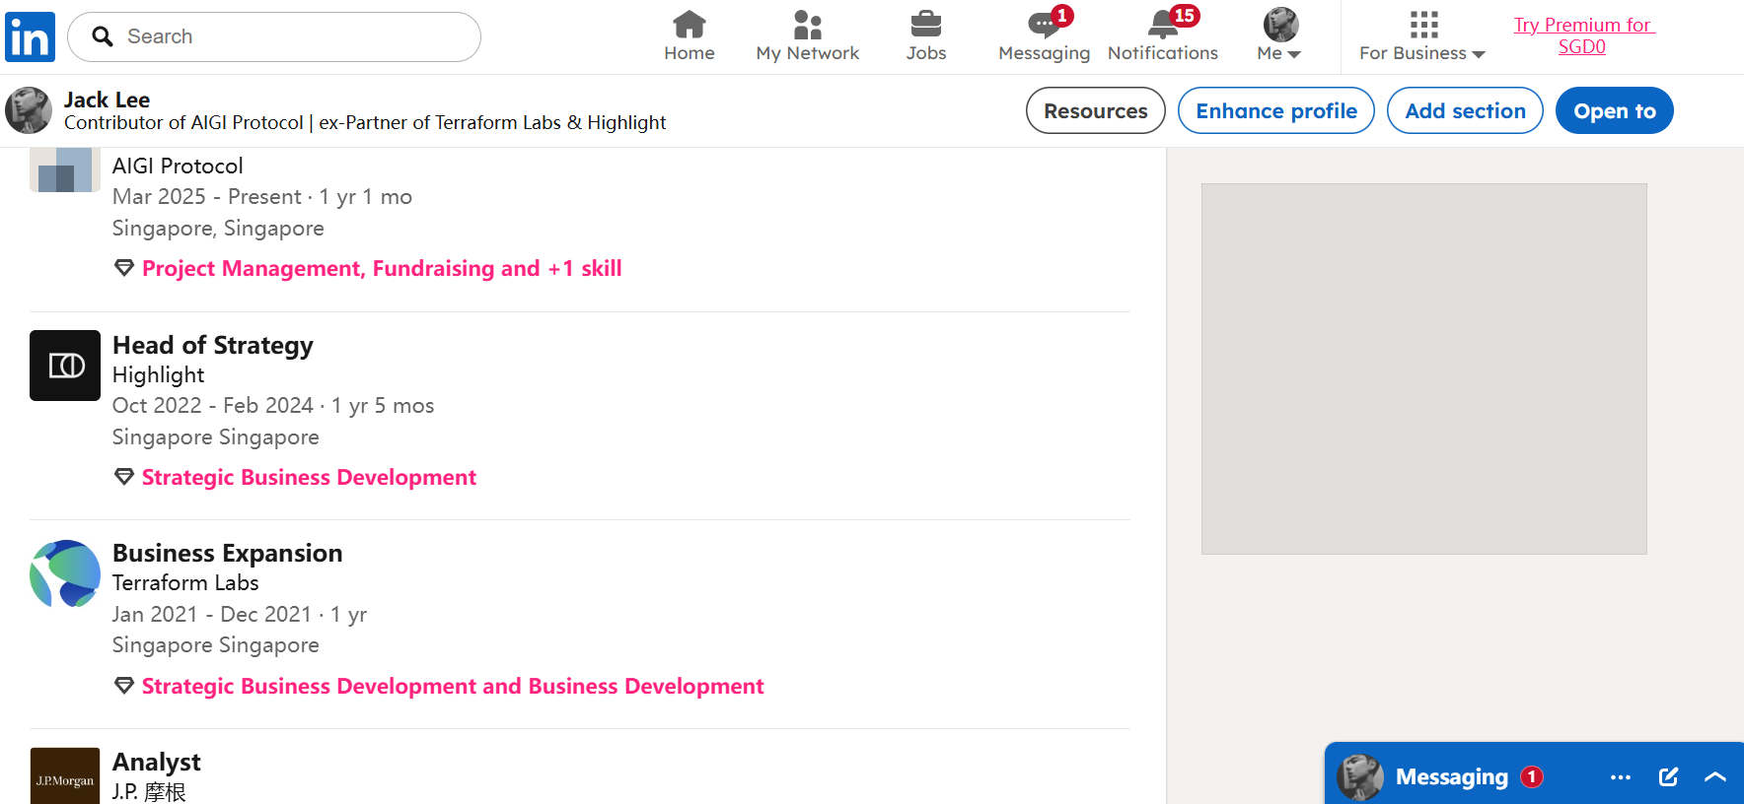Open the Analyst position title
The width and height of the screenshot is (1744, 804).
click(x=157, y=762)
